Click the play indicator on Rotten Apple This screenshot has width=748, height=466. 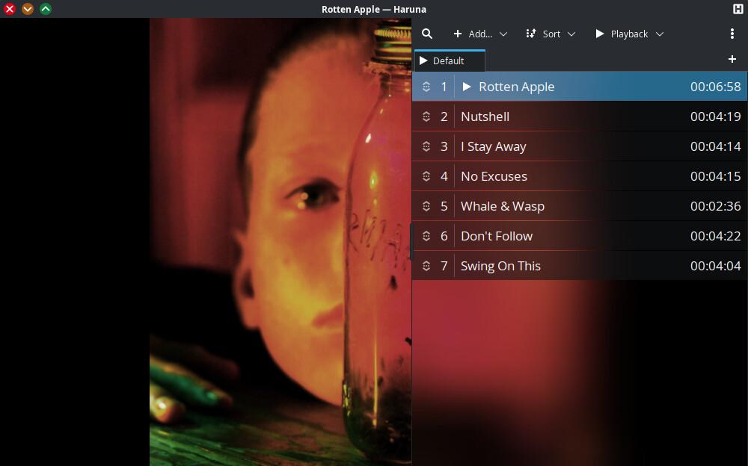click(x=467, y=87)
